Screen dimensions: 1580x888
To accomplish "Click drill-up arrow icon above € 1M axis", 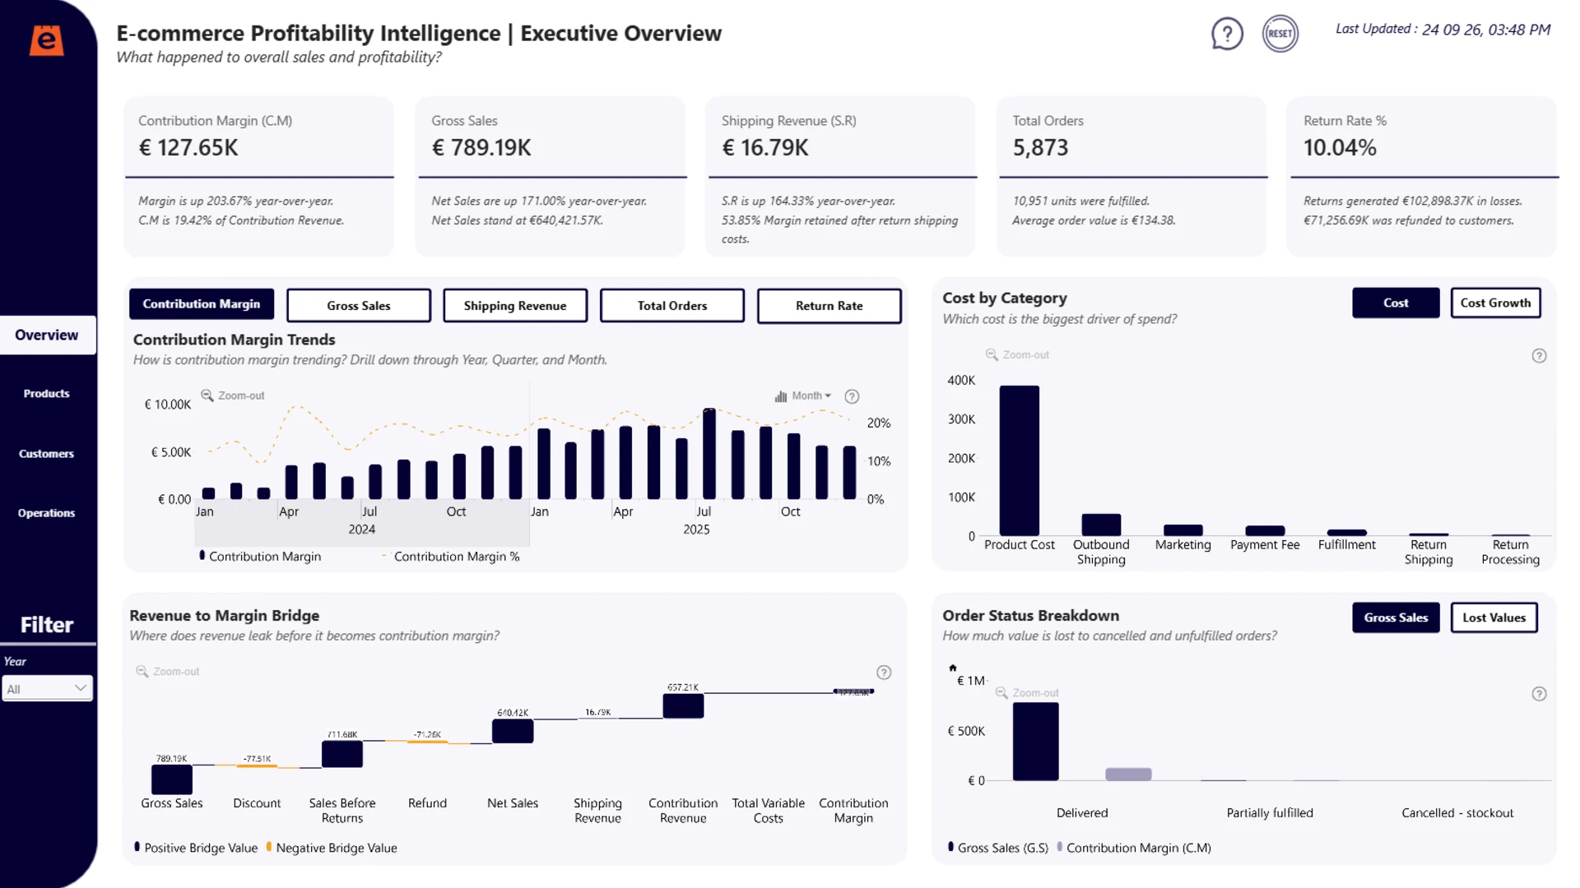I will pyautogui.click(x=953, y=668).
